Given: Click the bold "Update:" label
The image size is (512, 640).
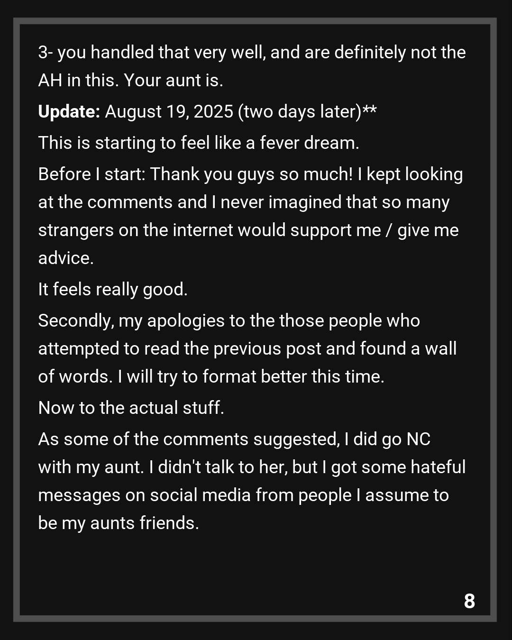Looking at the screenshot, I should tap(69, 112).
